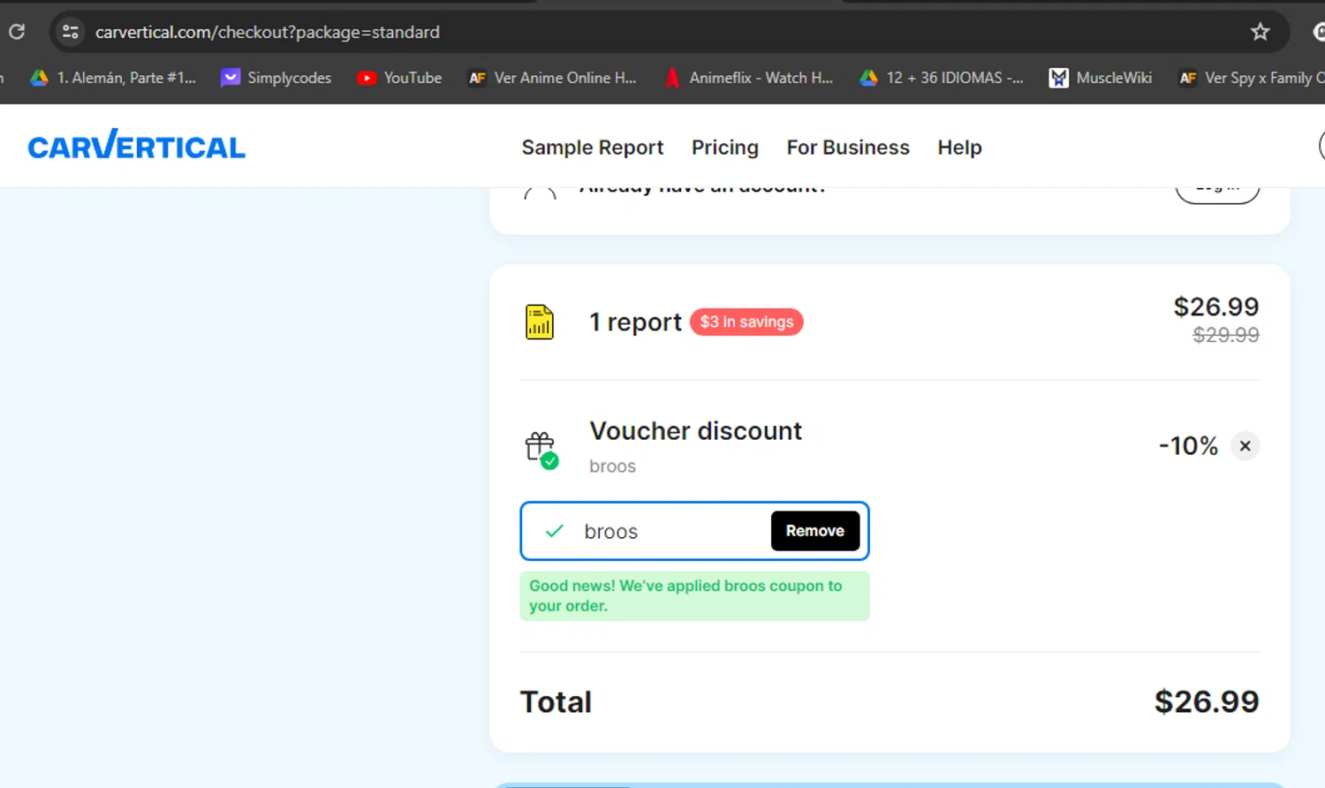Click the crossed-out price $29.99
1325x788 pixels.
pyautogui.click(x=1226, y=335)
